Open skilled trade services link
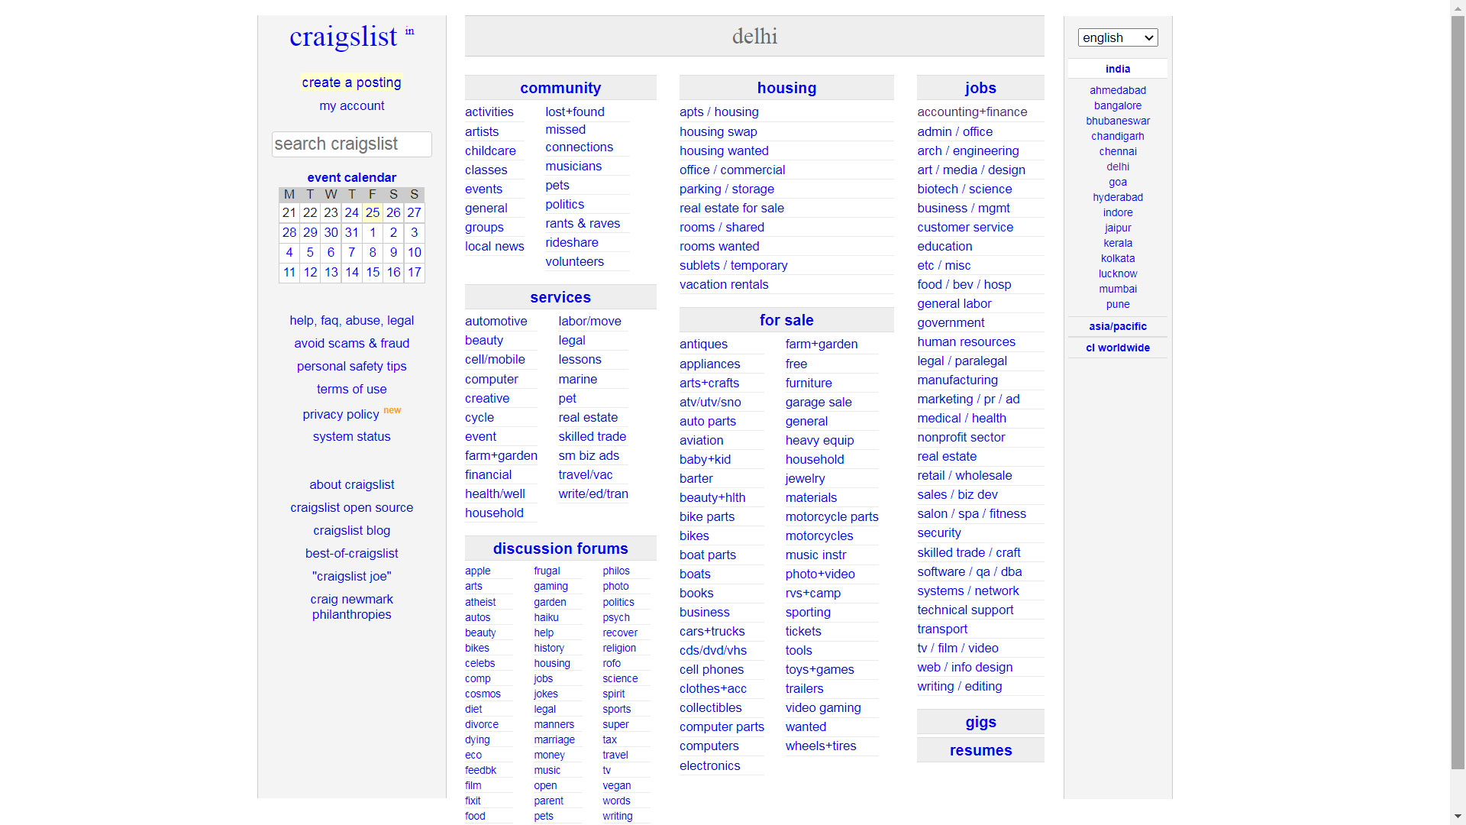Screen dimensions: 1466x825 593,436
